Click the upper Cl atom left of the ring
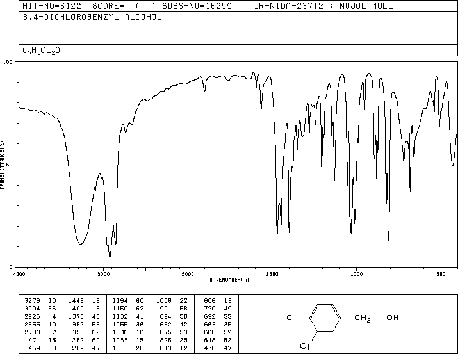The image size is (458, 354). (292, 318)
